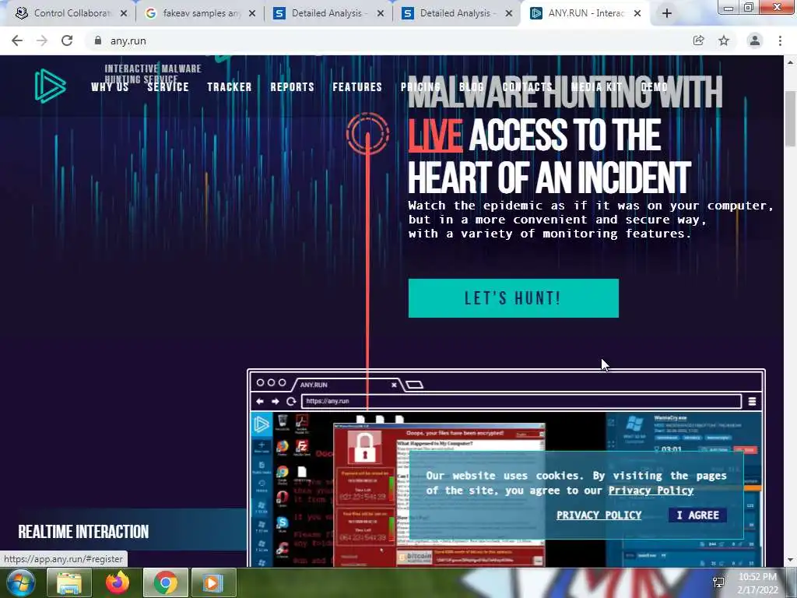Screen dimensions: 797x598
Task: Click the ANY.RUN logo icon
Action: (51, 86)
